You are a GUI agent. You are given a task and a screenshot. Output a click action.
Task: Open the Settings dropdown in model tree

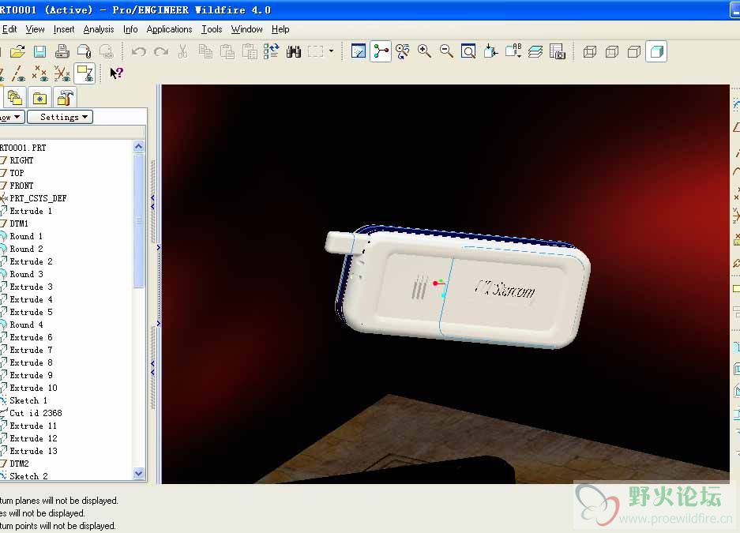pyautogui.click(x=60, y=117)
